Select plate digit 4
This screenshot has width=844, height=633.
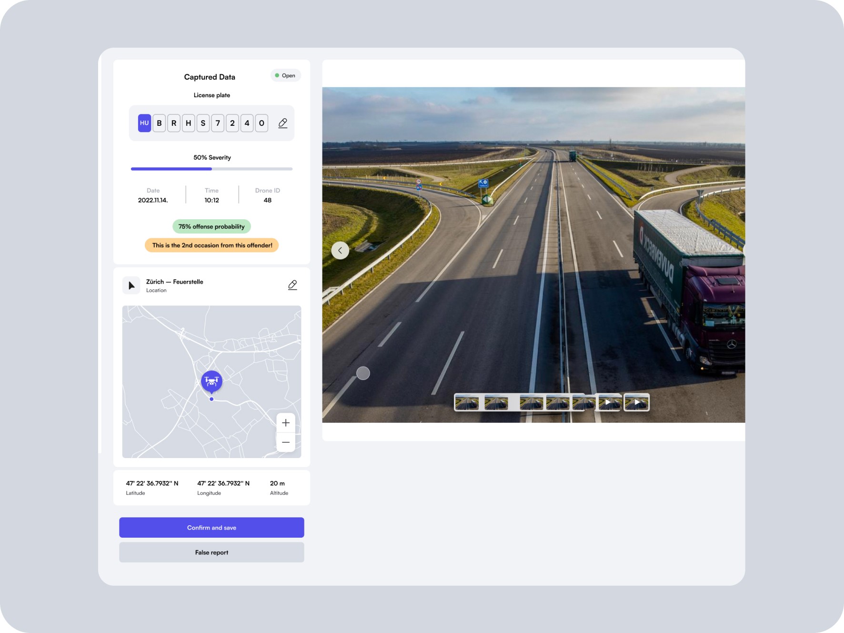tap(247, 123)
